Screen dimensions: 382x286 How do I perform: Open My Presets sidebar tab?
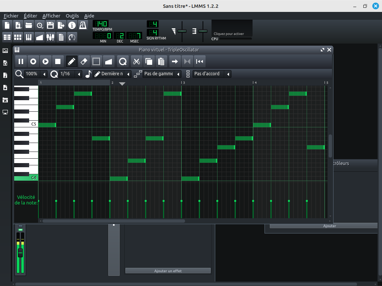(5, 88)
